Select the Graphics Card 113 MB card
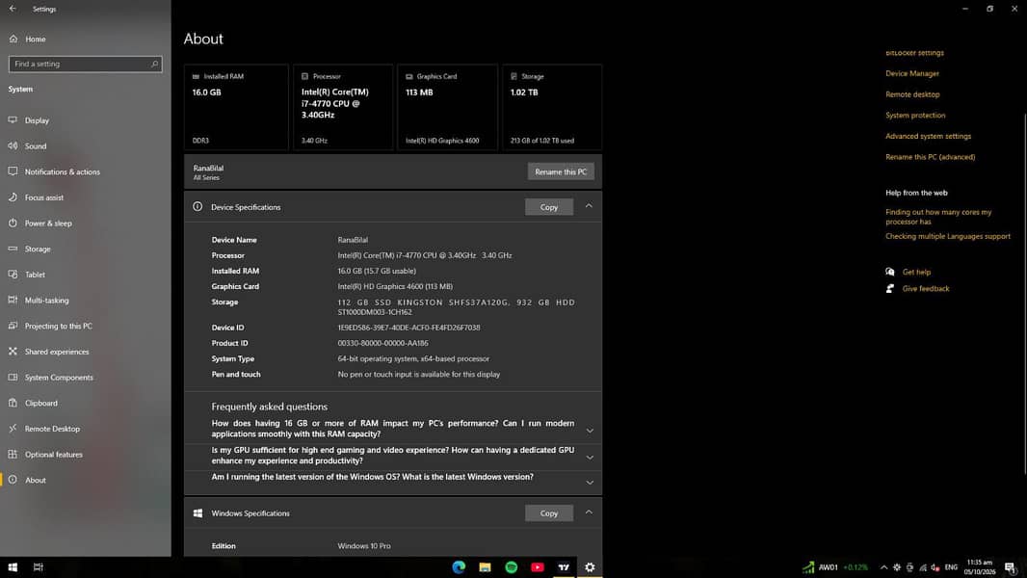1027x578 pixels. coord(447,107)
